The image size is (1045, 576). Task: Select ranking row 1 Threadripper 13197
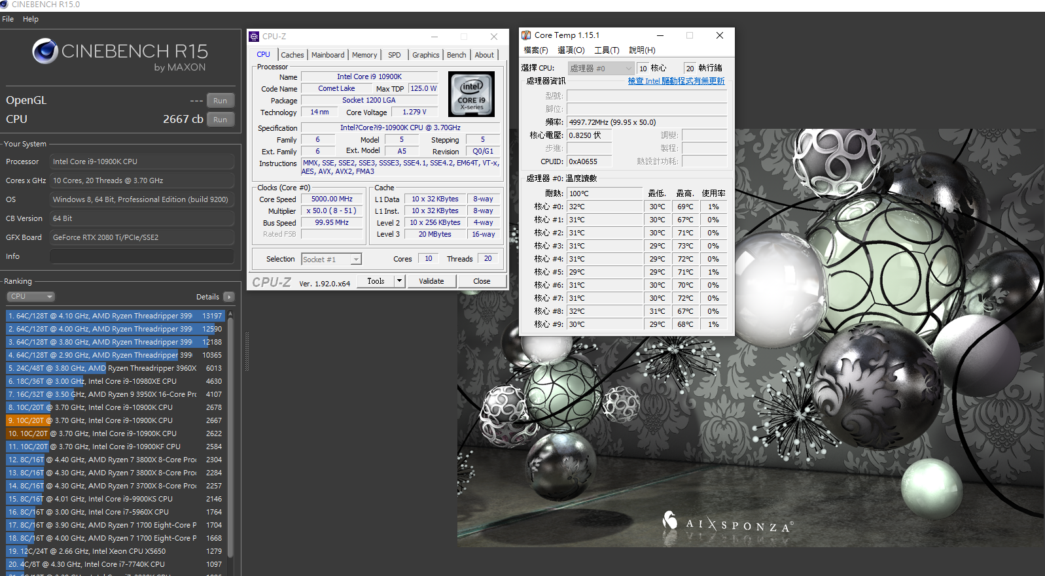115,316
